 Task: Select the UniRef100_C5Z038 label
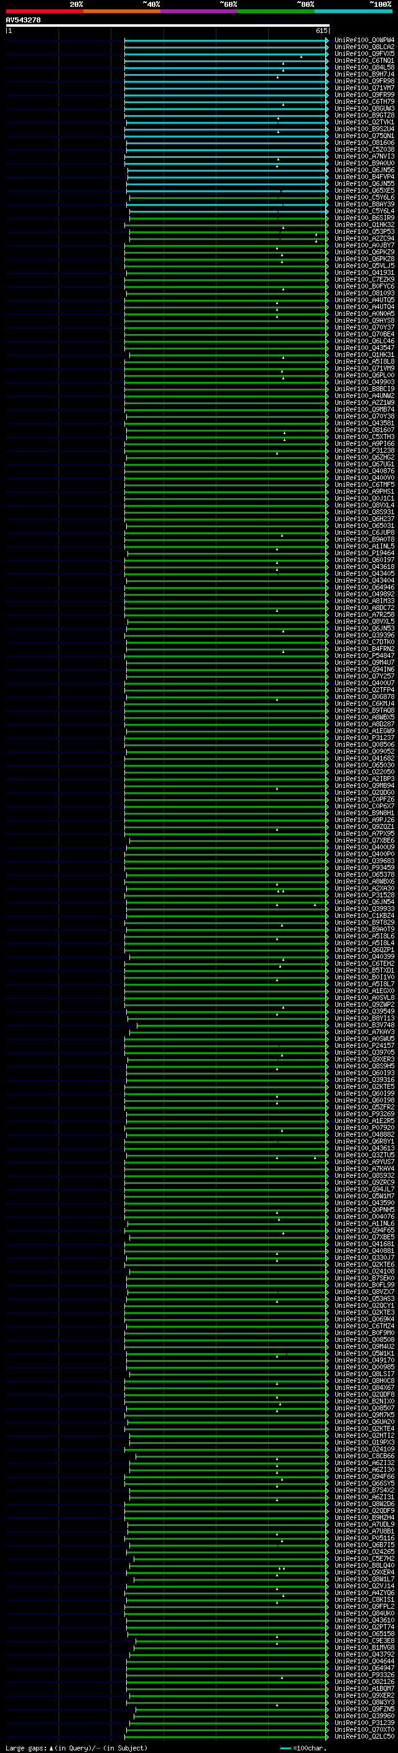(364, 150)
